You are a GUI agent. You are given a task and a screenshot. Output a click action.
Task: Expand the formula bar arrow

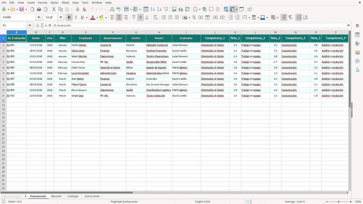click(348, 25)
